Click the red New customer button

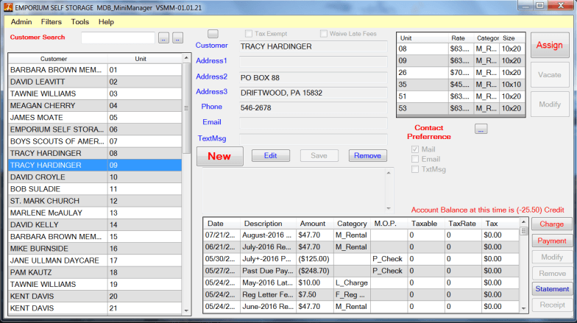[219, 156]
